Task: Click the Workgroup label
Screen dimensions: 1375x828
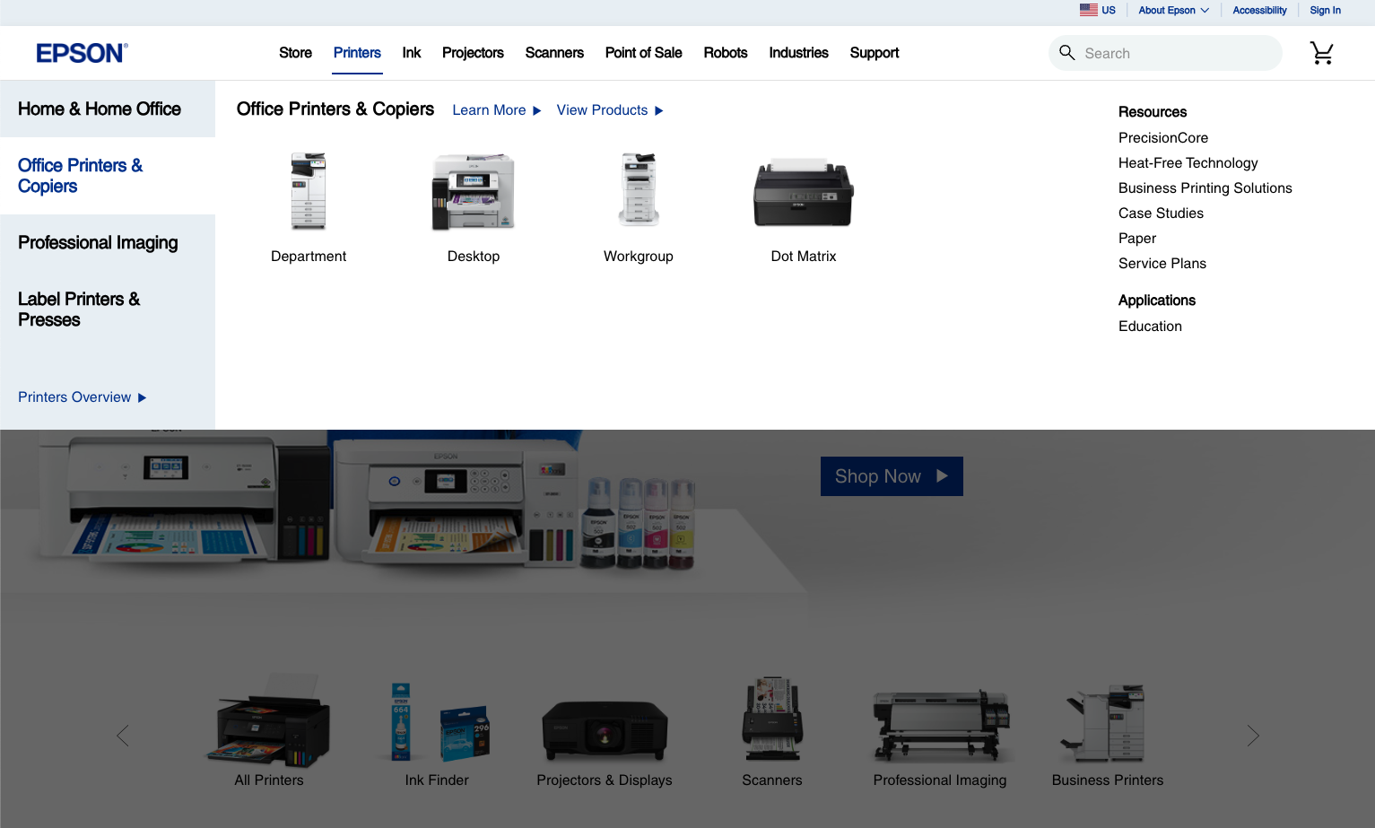Action: coord(639,257)
